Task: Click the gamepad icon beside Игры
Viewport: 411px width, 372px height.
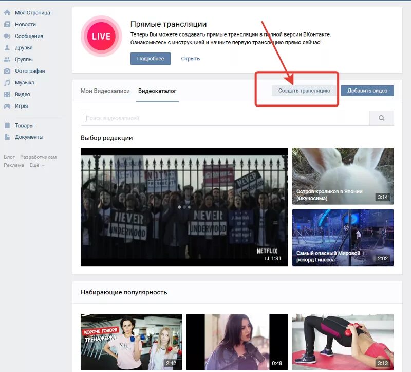Action: [7, 106]
